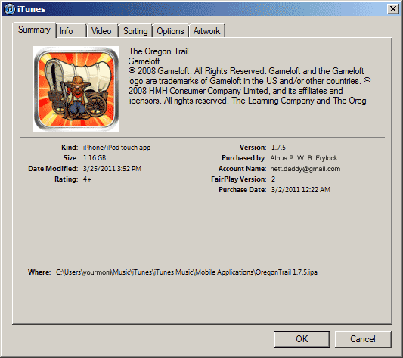
Task: Click the Oregon Trail app artwork
Action: (x=76, y=89)
